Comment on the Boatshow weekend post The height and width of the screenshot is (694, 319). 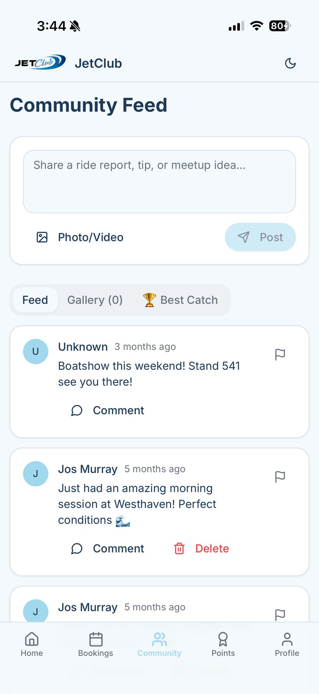pos(107,410)
